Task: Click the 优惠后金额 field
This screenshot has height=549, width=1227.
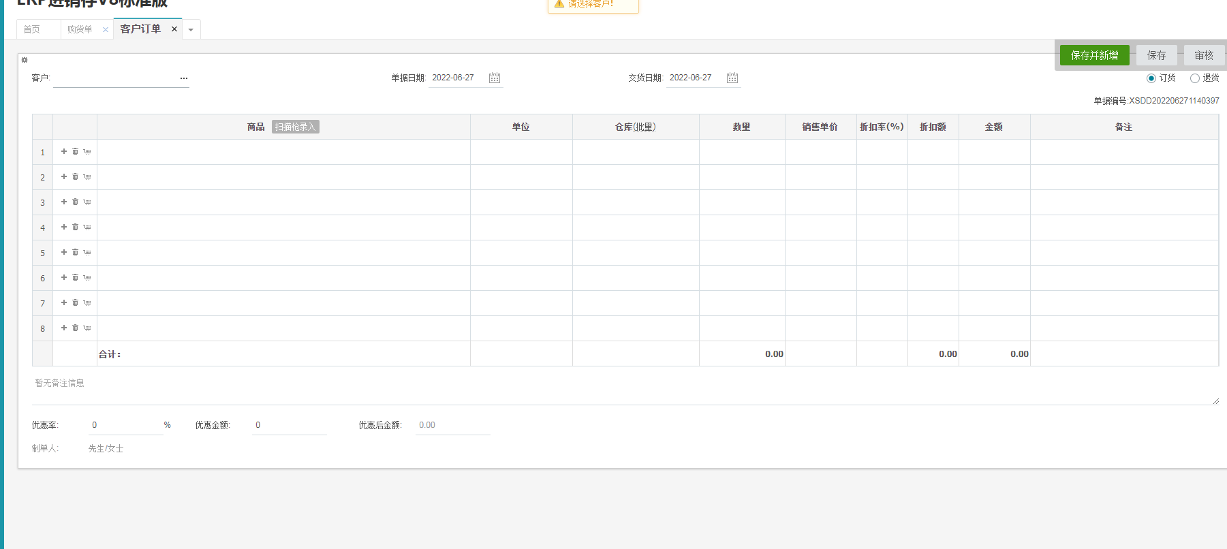Action: pyautogui.click(x=452, y=425)
